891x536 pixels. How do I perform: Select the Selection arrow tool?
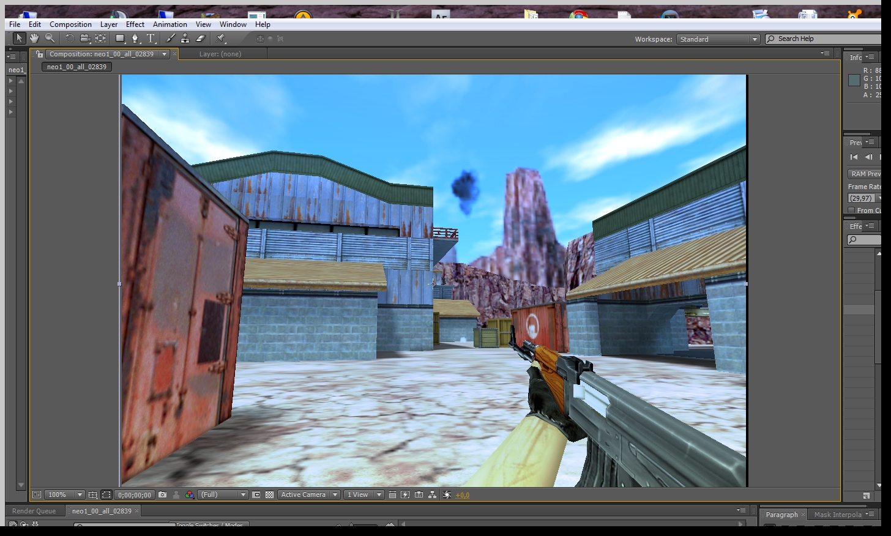click(19, 39)
